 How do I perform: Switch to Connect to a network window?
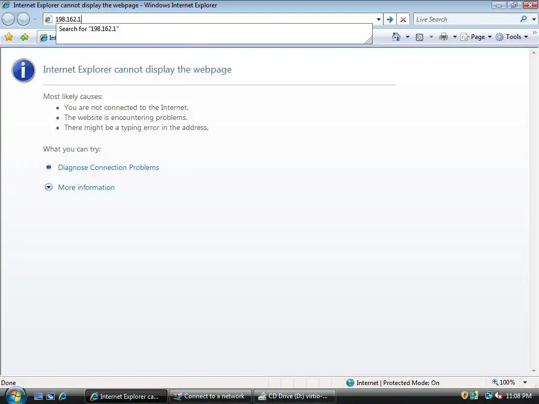(210, 396)
